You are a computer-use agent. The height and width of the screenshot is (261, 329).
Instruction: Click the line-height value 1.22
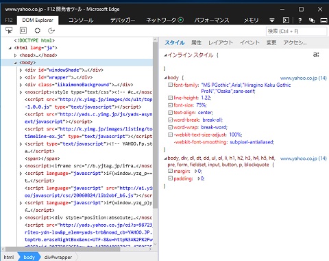click(206, 98)
